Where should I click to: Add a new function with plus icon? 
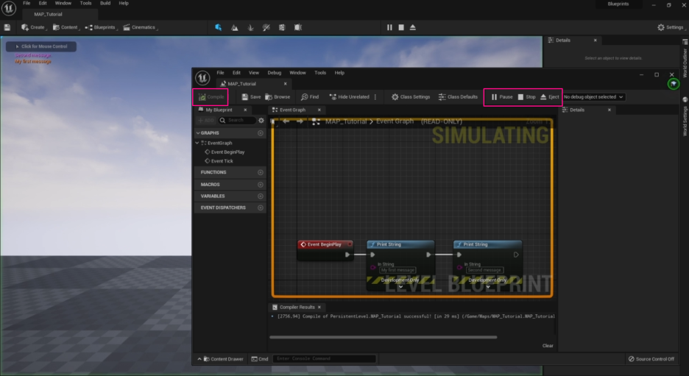point(261,172)
